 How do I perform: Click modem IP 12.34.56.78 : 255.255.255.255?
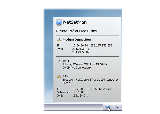point(92,45)
